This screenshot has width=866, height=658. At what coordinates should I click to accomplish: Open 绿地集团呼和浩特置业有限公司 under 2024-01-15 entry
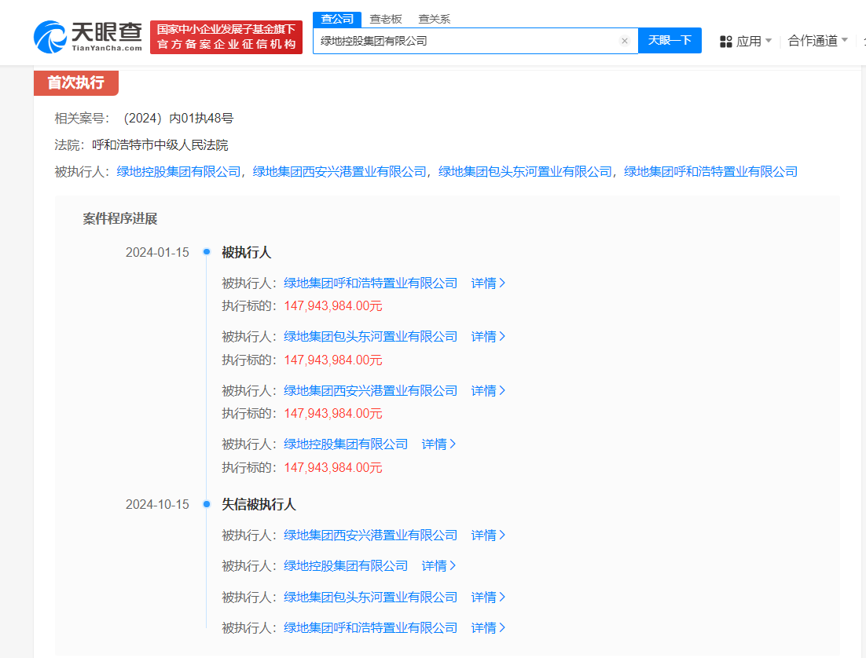(x=371, y=283)
